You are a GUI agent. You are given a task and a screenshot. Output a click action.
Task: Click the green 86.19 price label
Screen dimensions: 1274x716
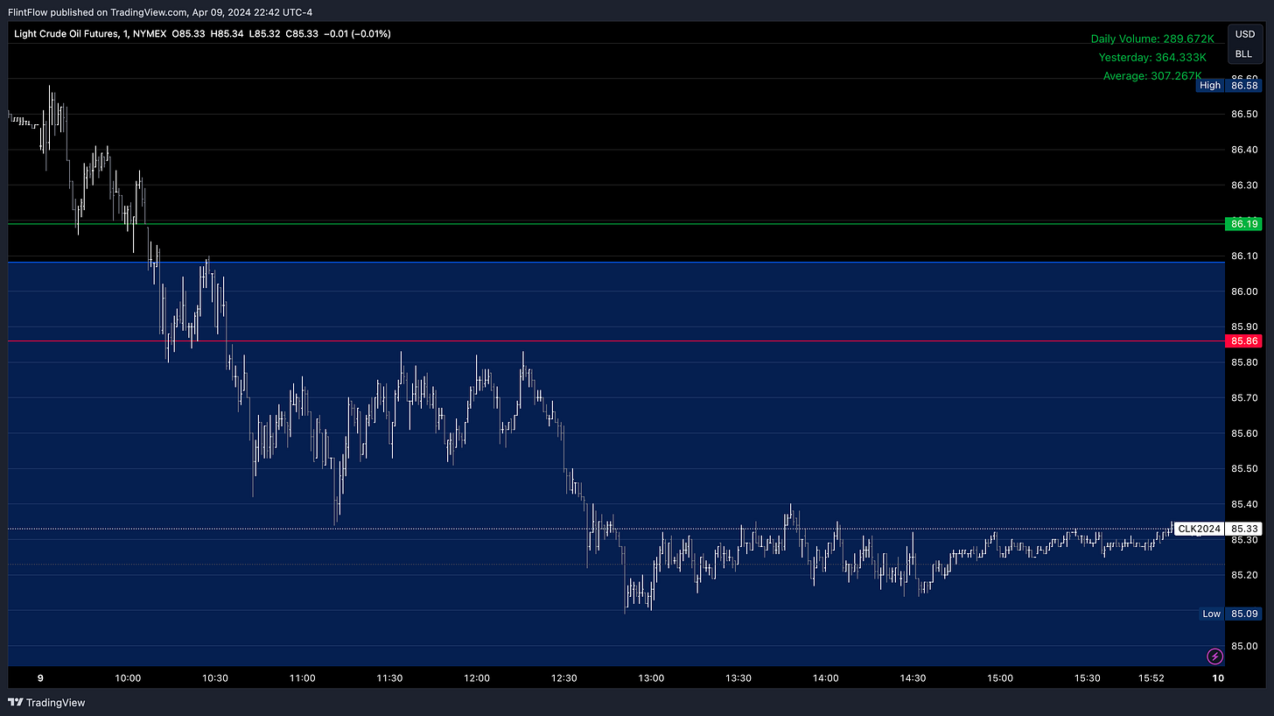1244,224
